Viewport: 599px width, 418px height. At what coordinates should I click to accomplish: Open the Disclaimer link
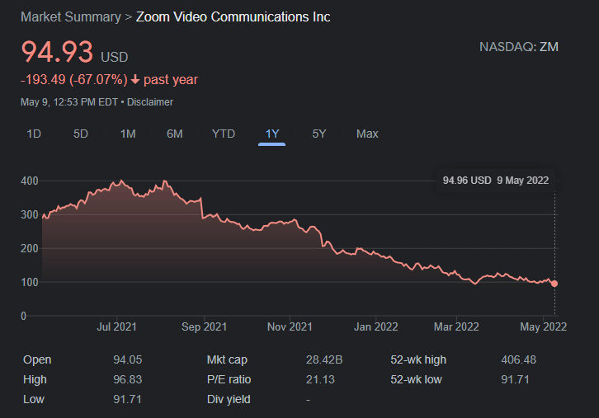point(150,101)
